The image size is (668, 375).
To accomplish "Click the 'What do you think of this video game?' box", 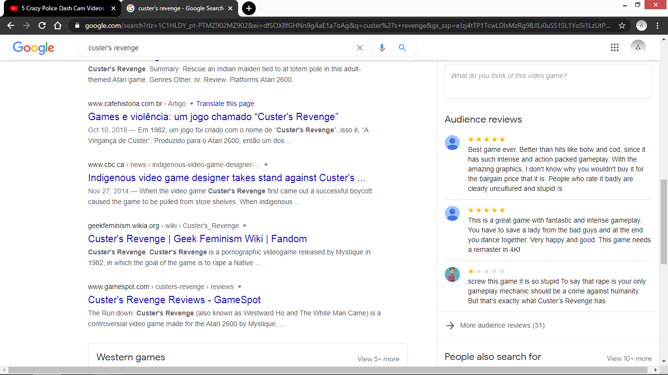I will pos(548,81).
